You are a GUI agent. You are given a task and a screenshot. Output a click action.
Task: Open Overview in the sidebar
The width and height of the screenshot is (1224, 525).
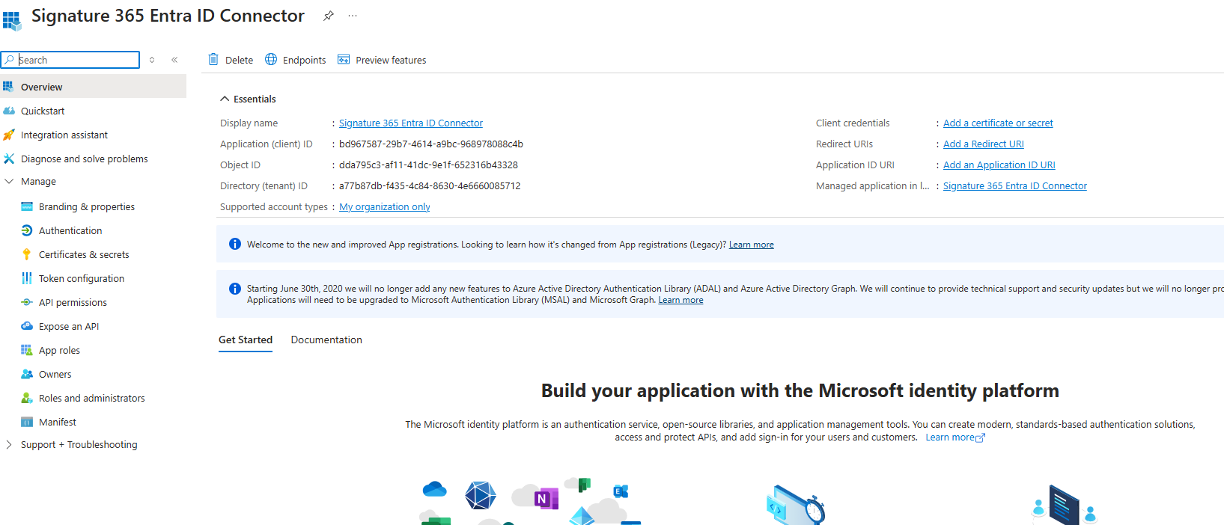[93, 87]
